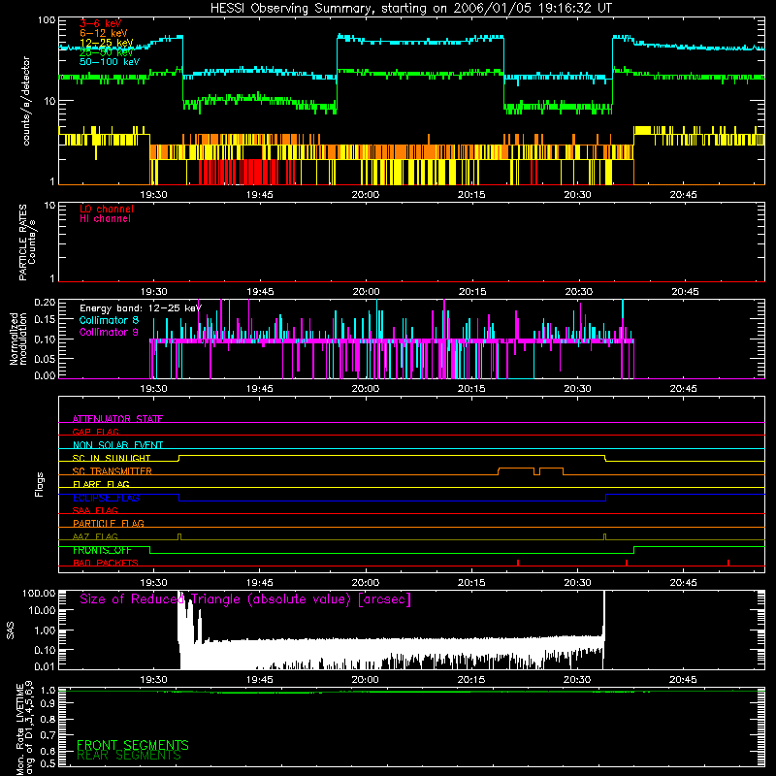Click the cyan 50-100 keV legend entry
Image resolution: width=776 pixels, height=776 pixels.
[110, 62]
